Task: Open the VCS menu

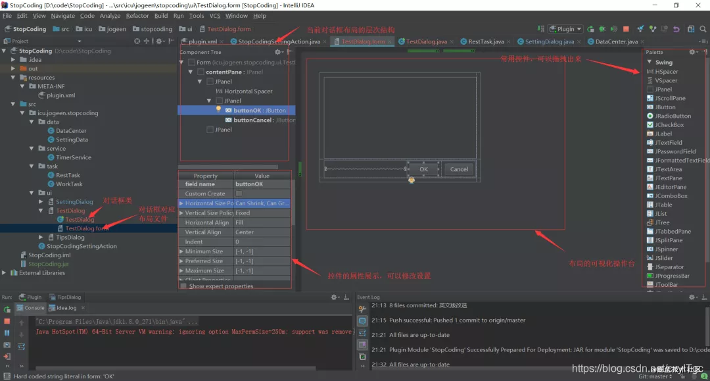Action: (214, 16)
